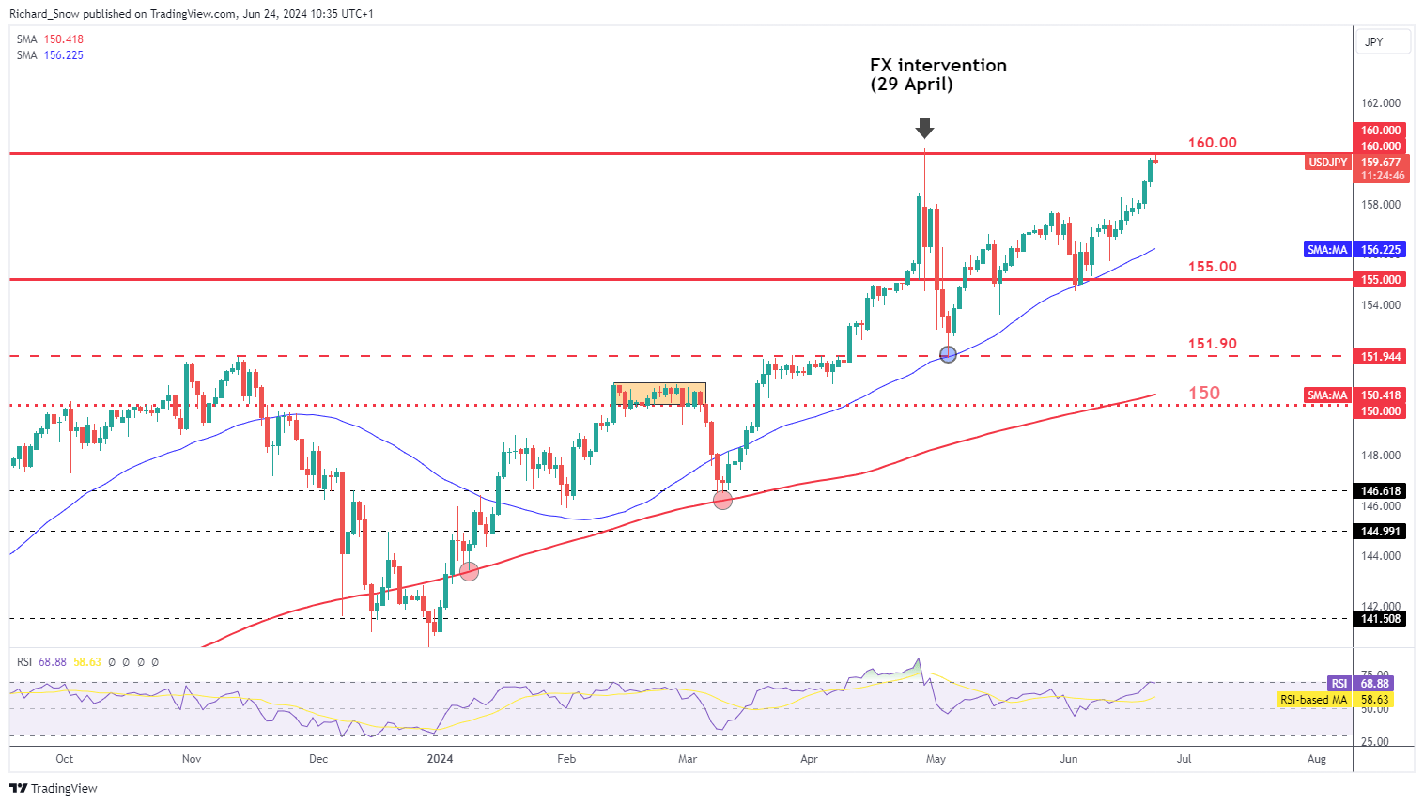Click Jun on the time axis
Image resolution: width=1424 pixels, height=805 pixels.
(x=1068, y=759)
